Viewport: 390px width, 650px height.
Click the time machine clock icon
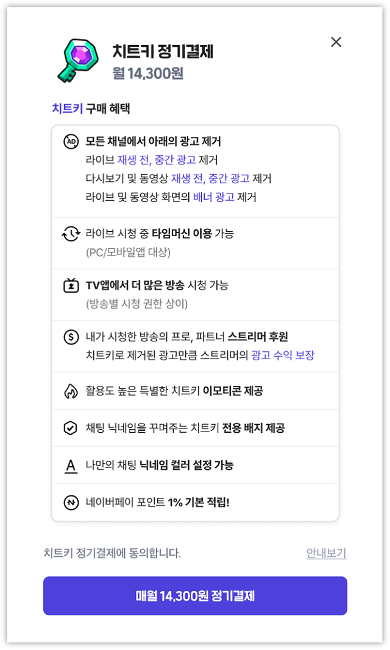click(x=71, y=233)
